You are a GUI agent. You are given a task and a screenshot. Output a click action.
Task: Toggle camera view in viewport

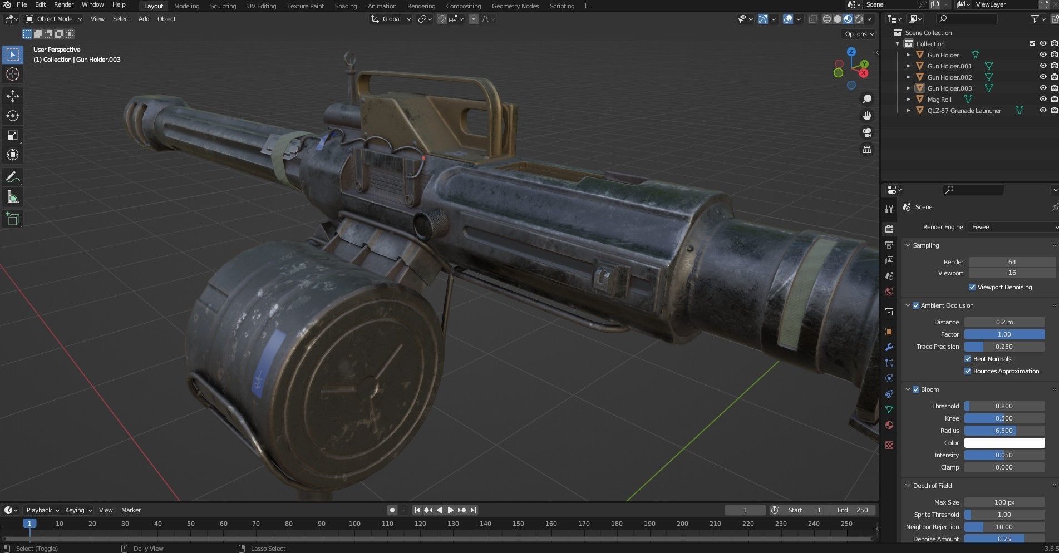867,132
